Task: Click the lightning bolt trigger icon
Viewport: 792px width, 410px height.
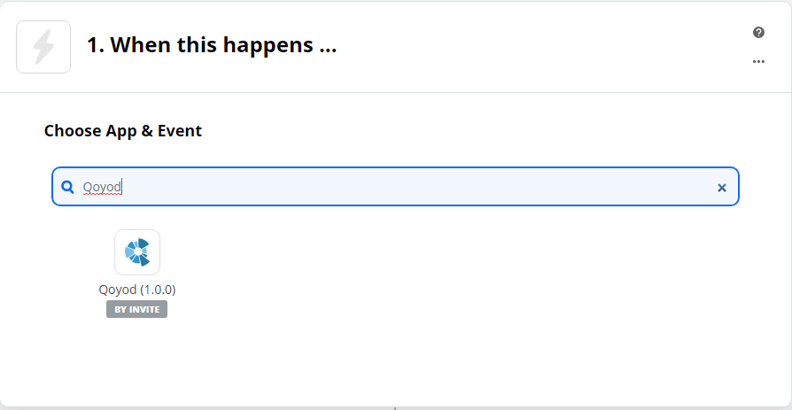Action: 43,47
